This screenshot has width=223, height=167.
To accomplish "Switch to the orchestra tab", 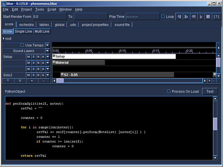I will 27,25.
